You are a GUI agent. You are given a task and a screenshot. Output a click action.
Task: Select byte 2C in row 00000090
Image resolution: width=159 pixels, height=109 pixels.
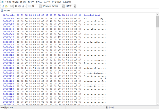click(x=18, y=42)
